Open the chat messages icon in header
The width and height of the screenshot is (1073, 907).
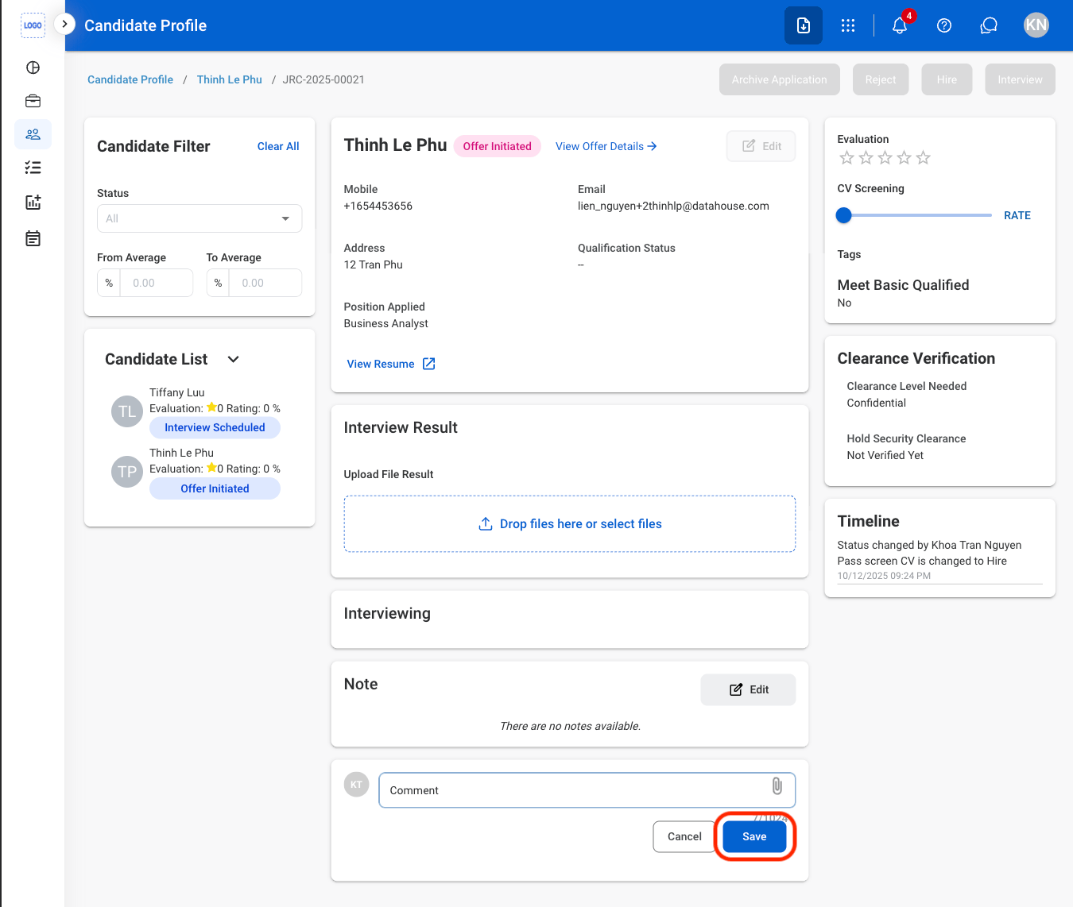click(989, 25)
